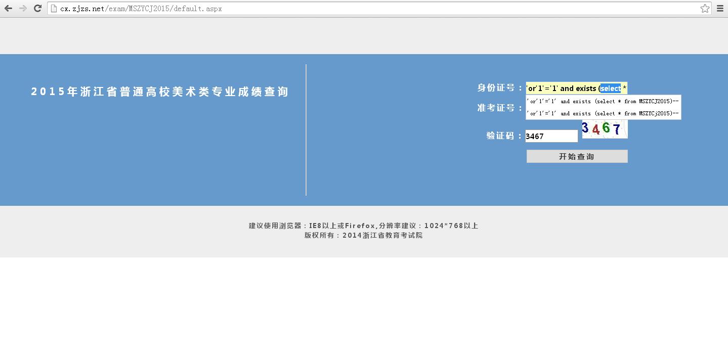Click the 验证码 label
This screenshot has width=728, height=352.
[x=504, y=136]
